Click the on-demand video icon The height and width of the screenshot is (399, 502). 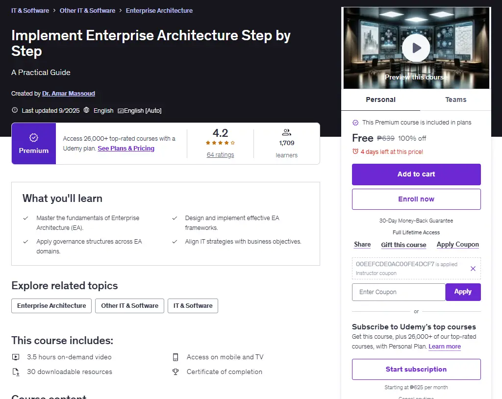[16, 357]
